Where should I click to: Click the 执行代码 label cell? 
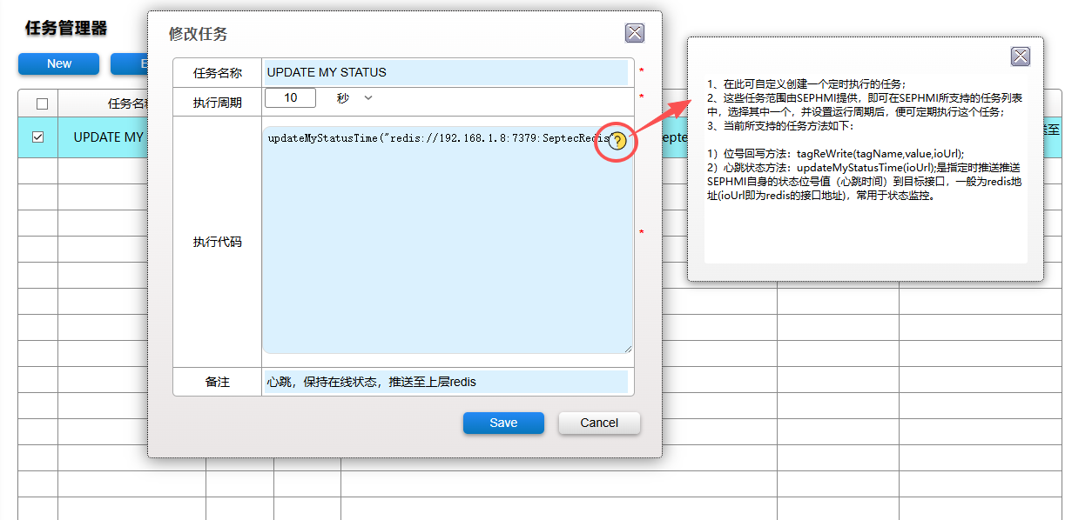pyautogui.click(x=217, y=242)
